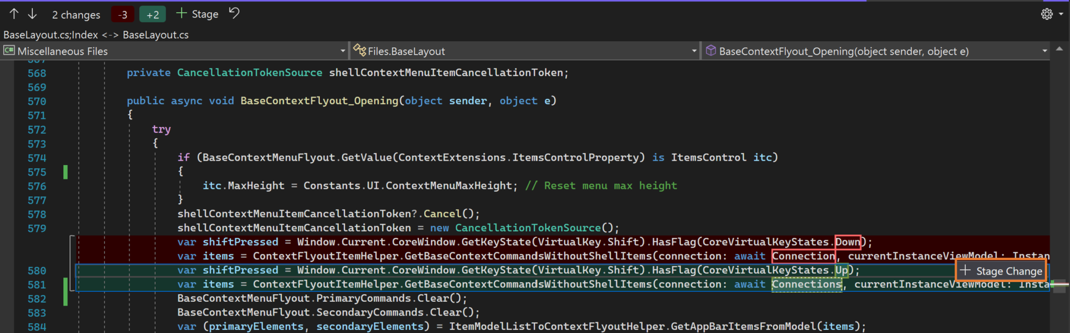
Task: Click the green change marker at line 575
Action: click(x=65, y=172)
